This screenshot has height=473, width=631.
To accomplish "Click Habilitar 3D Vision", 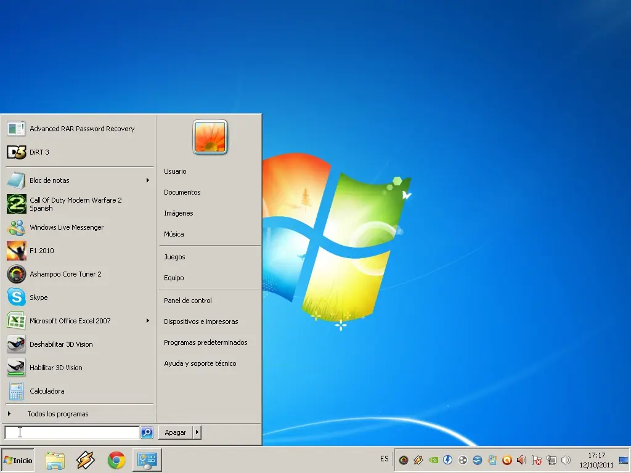I will [x=79, y=368].
